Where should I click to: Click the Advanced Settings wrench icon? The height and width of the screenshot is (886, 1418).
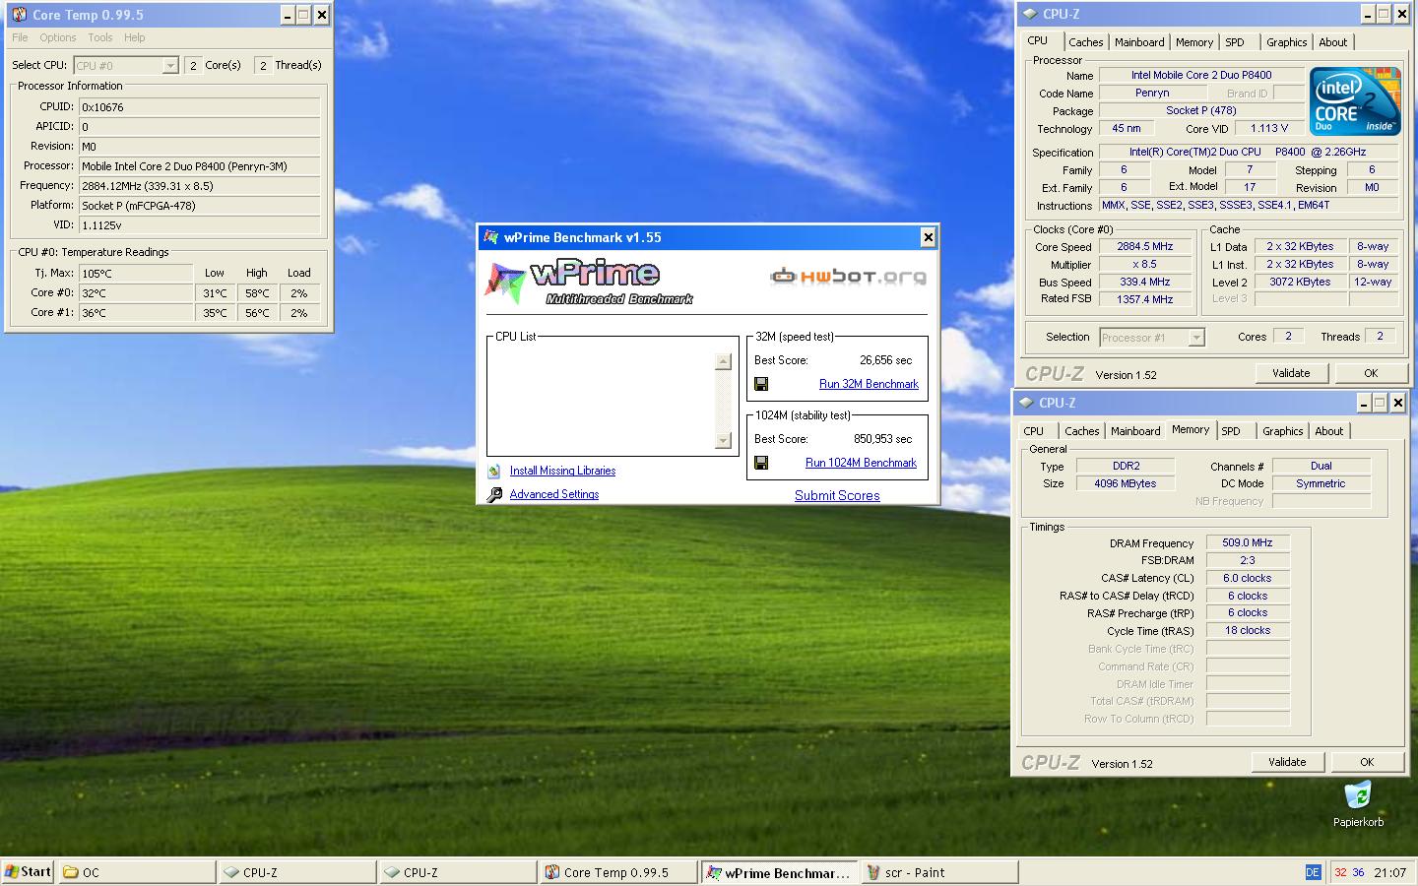[494, 495]
